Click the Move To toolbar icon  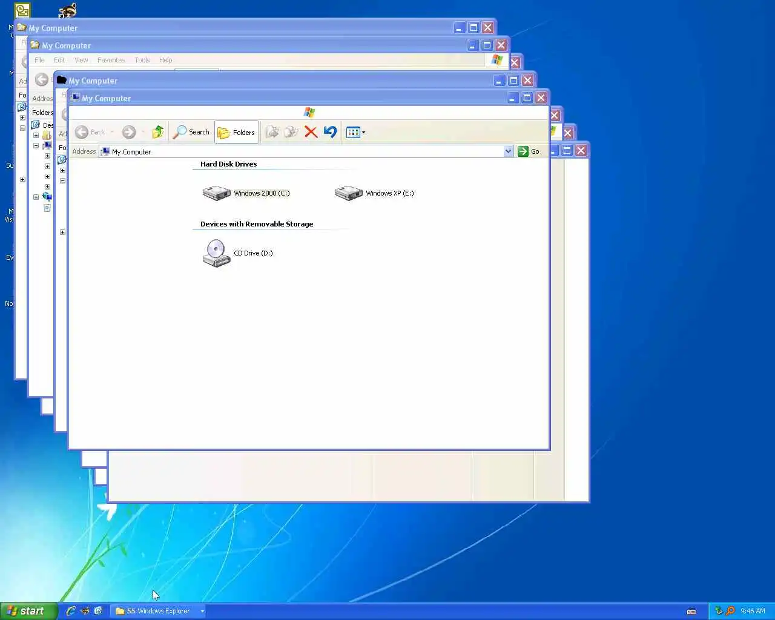click(x=272, y=132)
